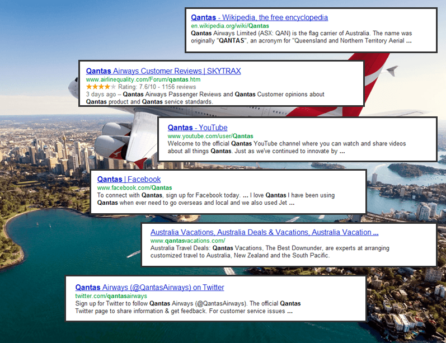Open the Qantas Airways on Twitter link

pos(149,287)
